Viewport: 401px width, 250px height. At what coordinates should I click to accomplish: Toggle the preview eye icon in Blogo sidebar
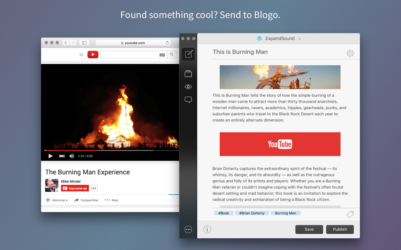pos(188,87)
